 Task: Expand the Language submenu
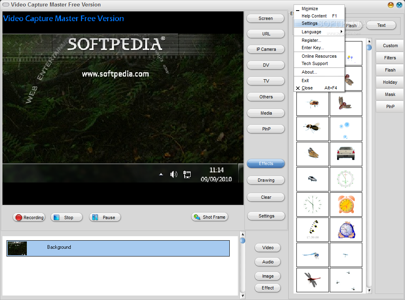(x=319, y=32)
